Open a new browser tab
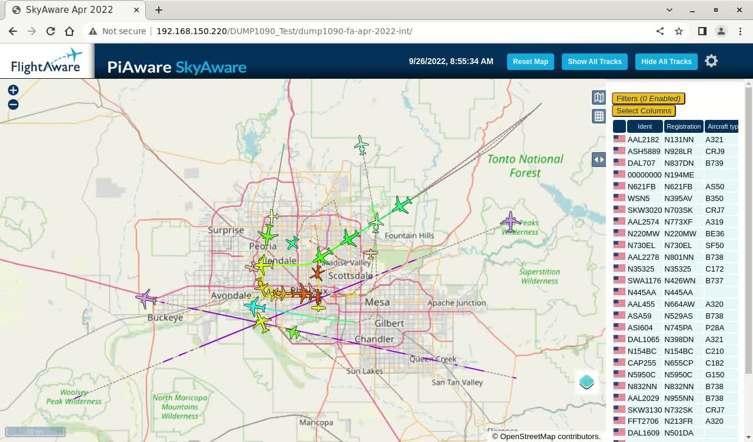753x442 pixels. (x=159, y=10)
